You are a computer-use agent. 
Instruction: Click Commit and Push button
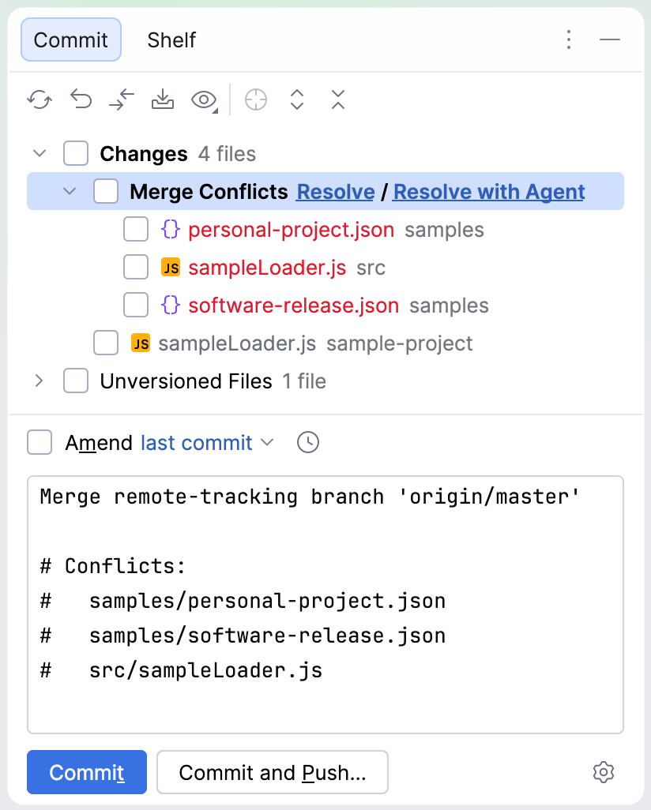coord(273,772)
